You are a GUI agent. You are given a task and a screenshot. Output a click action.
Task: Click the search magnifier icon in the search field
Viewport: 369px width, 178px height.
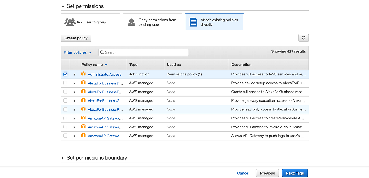coord(102,52)
